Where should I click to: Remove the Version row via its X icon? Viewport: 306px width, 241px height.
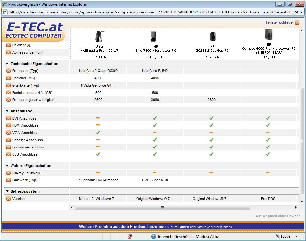8,199
